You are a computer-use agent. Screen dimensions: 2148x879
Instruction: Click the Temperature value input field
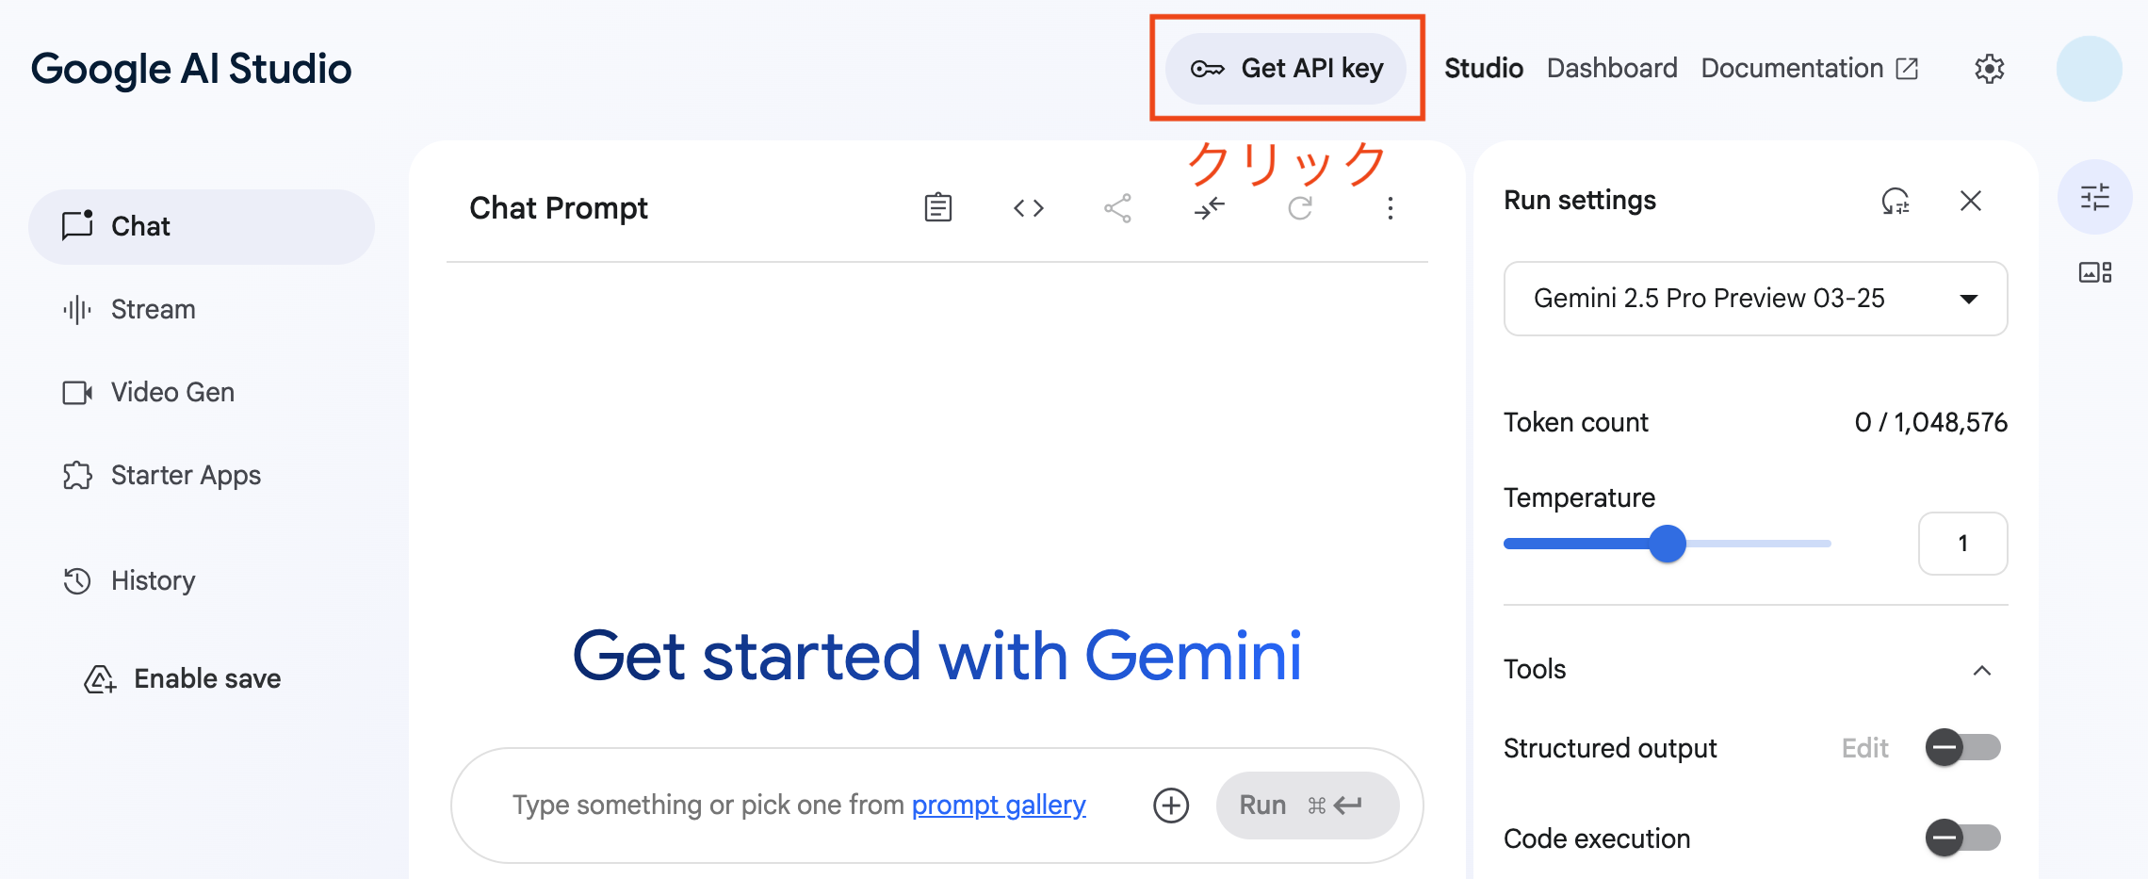pos(1963,544)
